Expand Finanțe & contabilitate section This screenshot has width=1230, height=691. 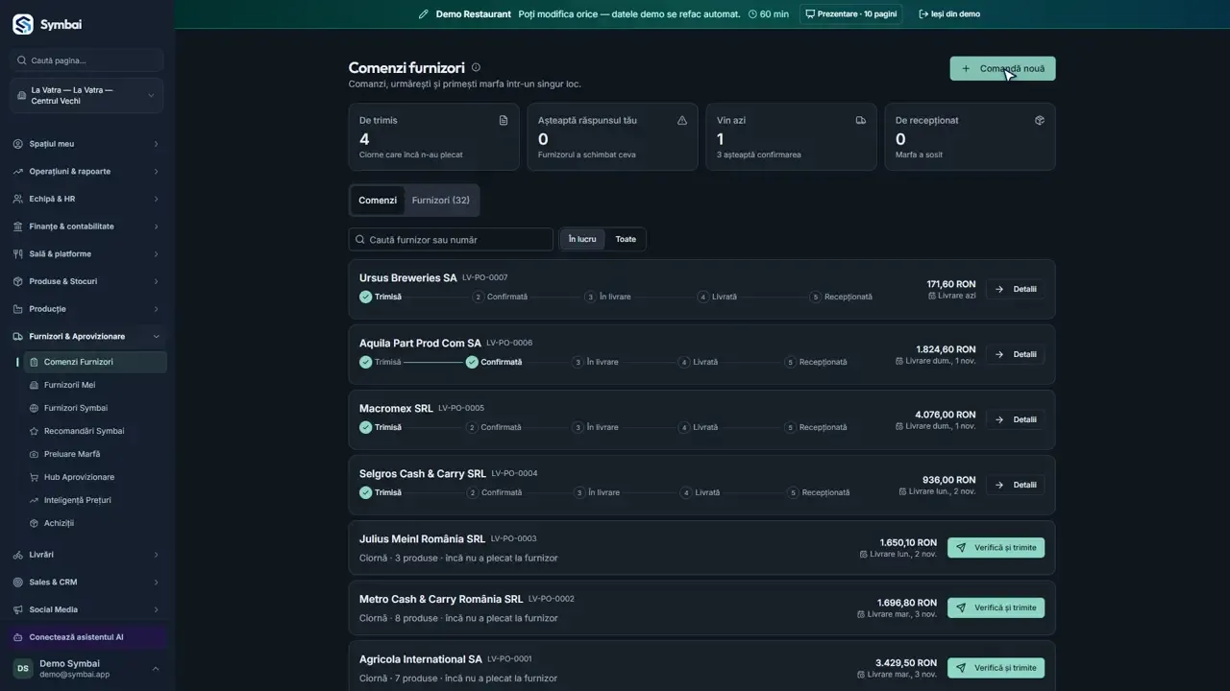pyautogui.click(x=87, y=226)
